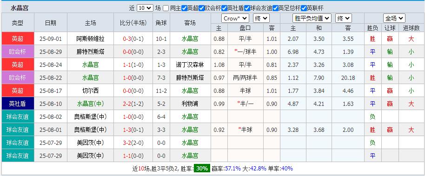The height and width of the screenshot is (176, 425).
Task: Click 赢率 57.1% value
Action: pos(233,169)
